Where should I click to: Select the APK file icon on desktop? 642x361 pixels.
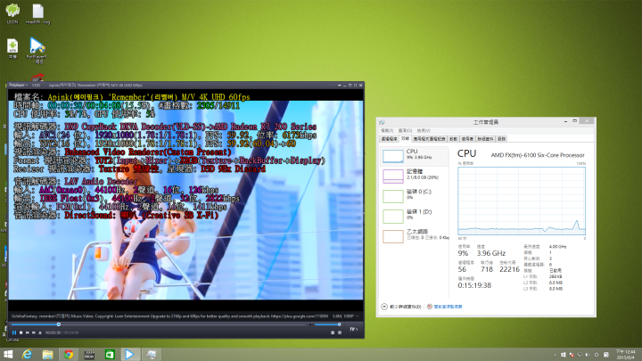12,48
